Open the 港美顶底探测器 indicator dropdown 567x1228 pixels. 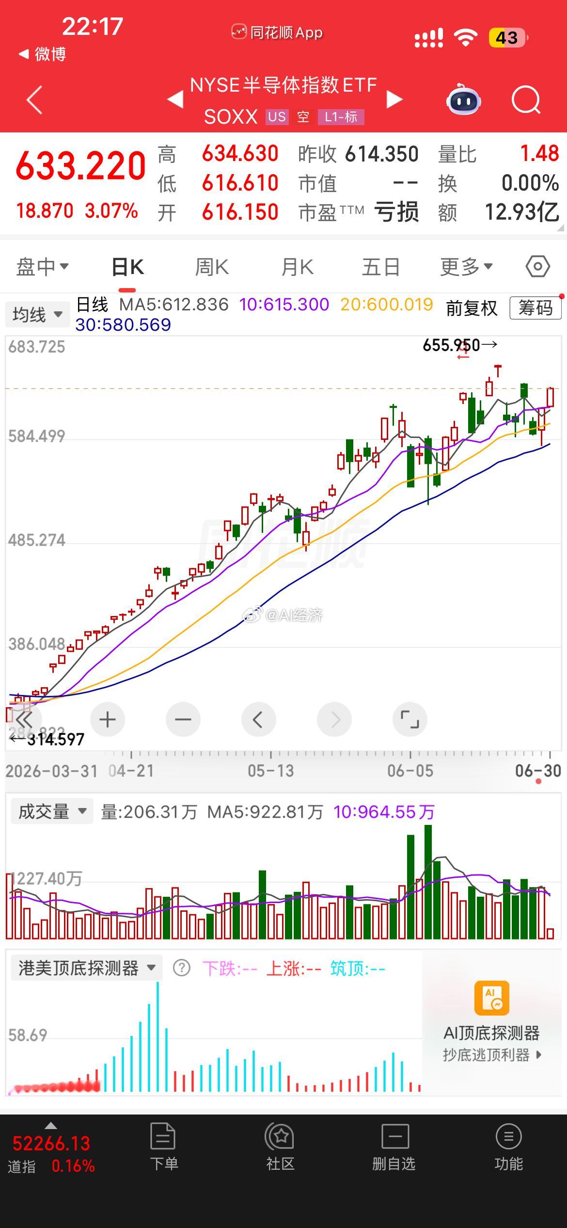tap(86, 968)
